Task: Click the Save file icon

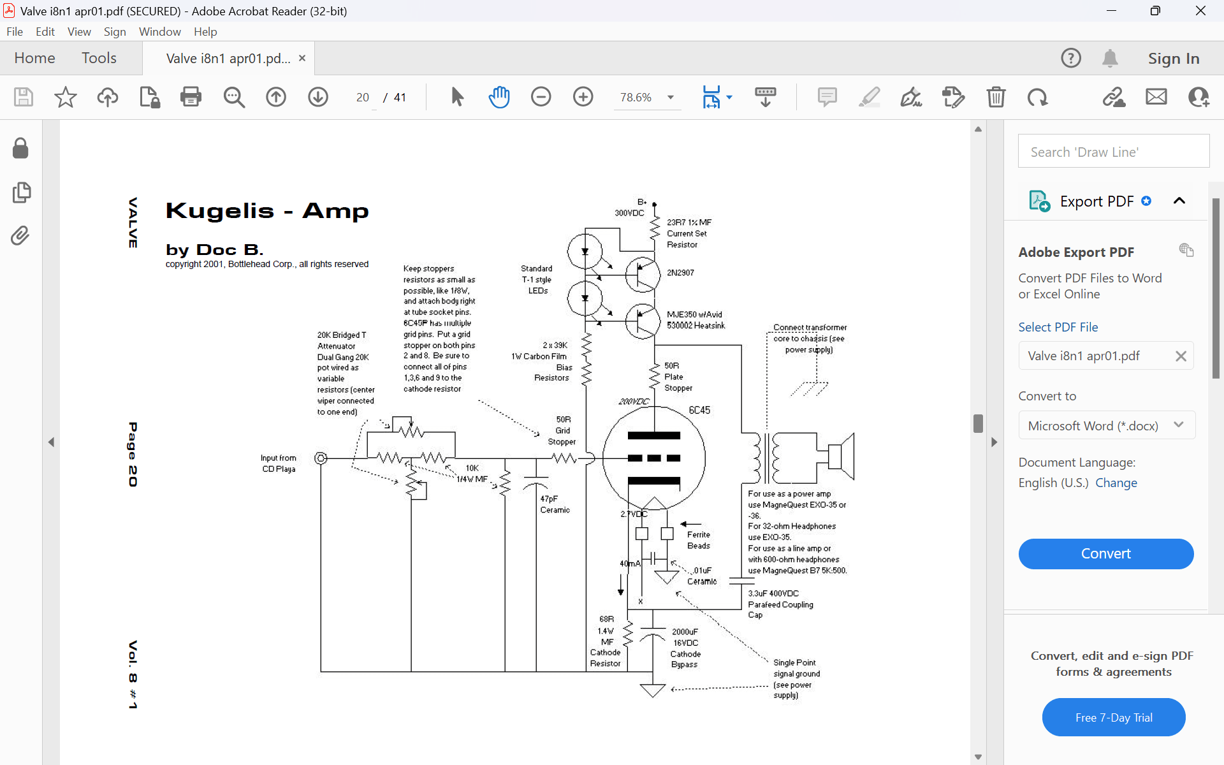Action: point(24,97)
